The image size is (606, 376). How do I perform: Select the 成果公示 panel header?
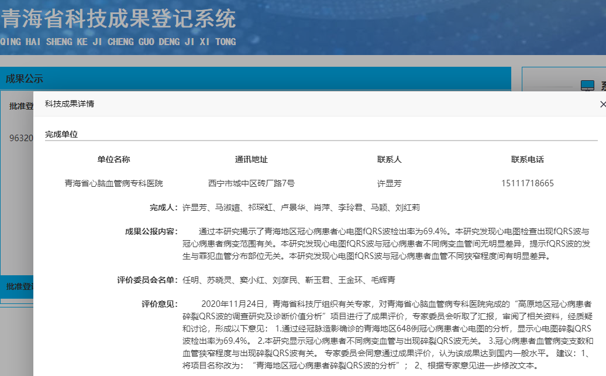tap(256, 78)
